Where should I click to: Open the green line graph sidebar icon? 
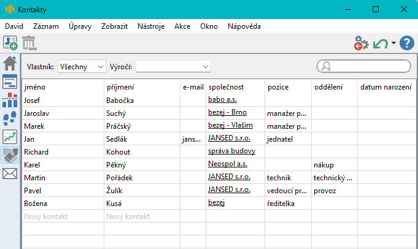10,137
